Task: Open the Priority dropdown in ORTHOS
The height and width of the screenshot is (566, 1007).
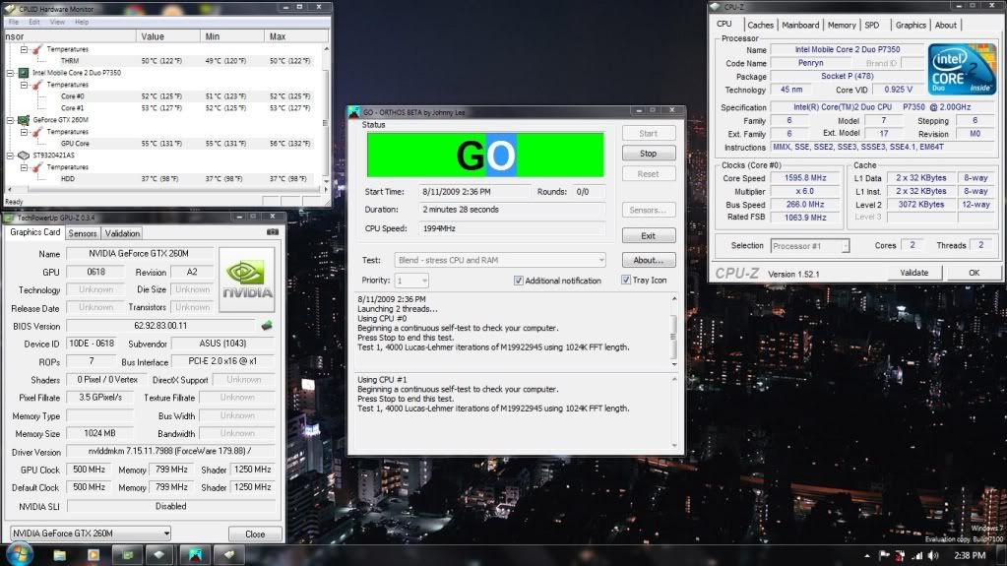Action: 411,281
